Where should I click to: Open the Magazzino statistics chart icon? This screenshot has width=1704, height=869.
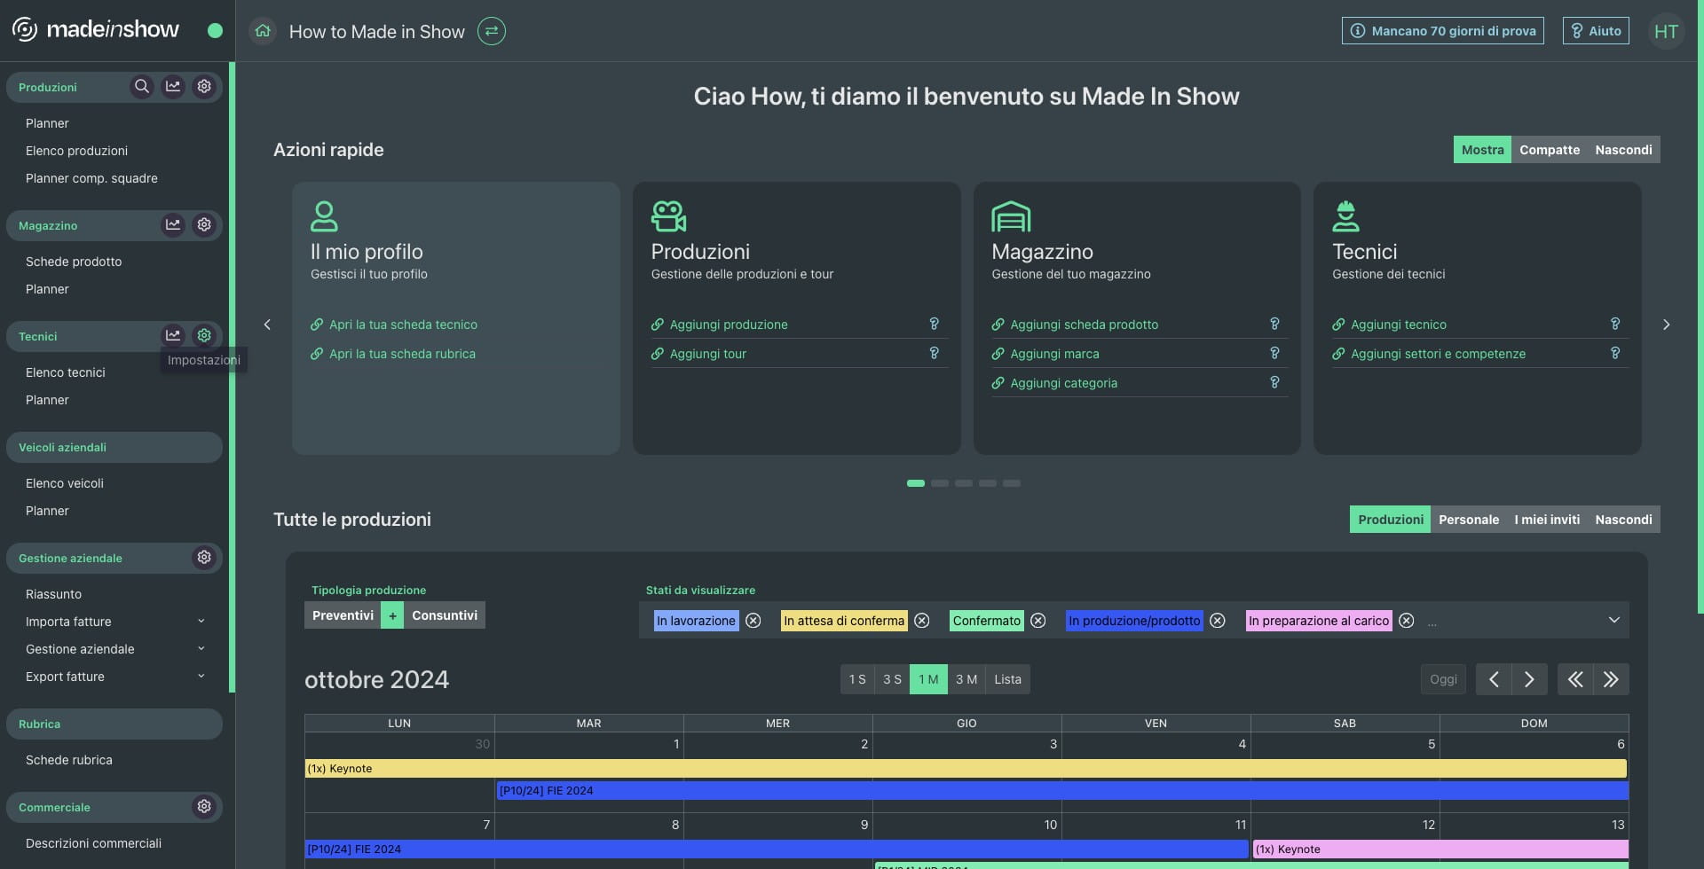(173, 224)
